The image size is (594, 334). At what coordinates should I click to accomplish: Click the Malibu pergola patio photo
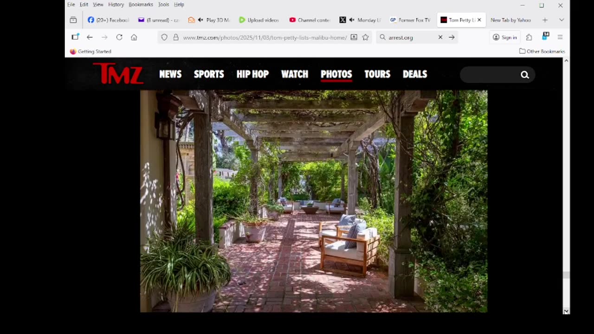pyautogui.click(x=314, y=201)
